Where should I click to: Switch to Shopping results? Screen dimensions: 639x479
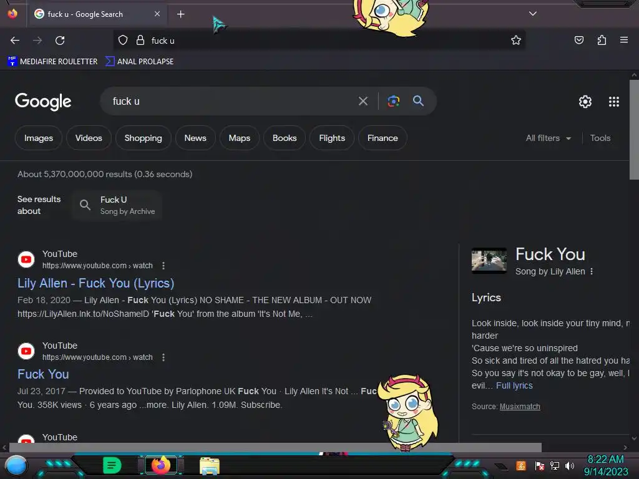(143, 138)
